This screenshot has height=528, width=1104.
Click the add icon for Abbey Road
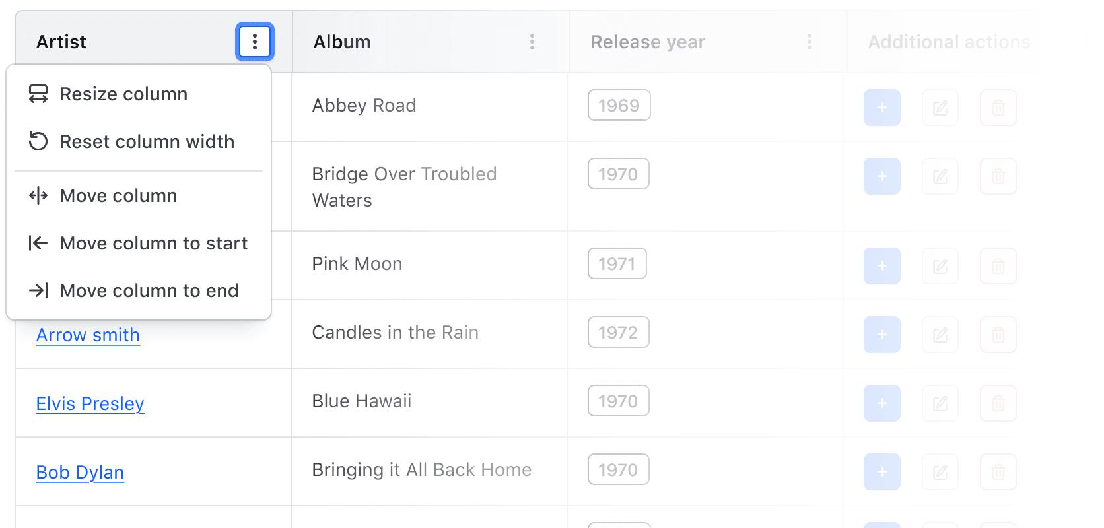[x=881, y=108]
